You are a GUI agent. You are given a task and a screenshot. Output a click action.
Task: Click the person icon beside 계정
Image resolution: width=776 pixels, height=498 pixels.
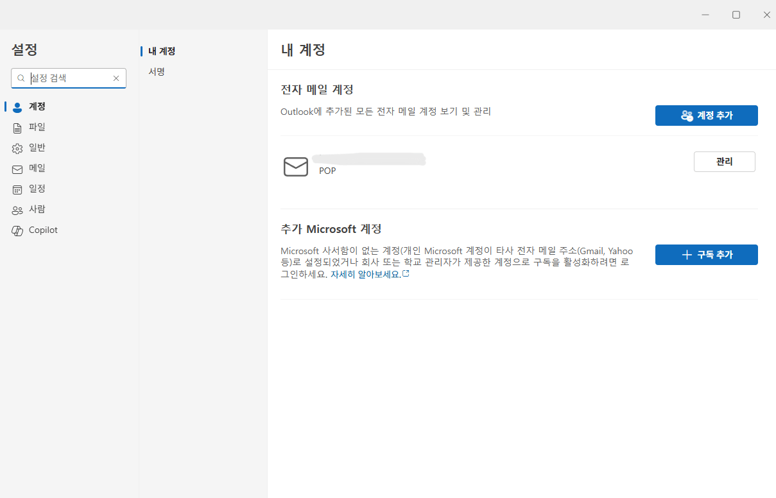click(x=17, y=107)
